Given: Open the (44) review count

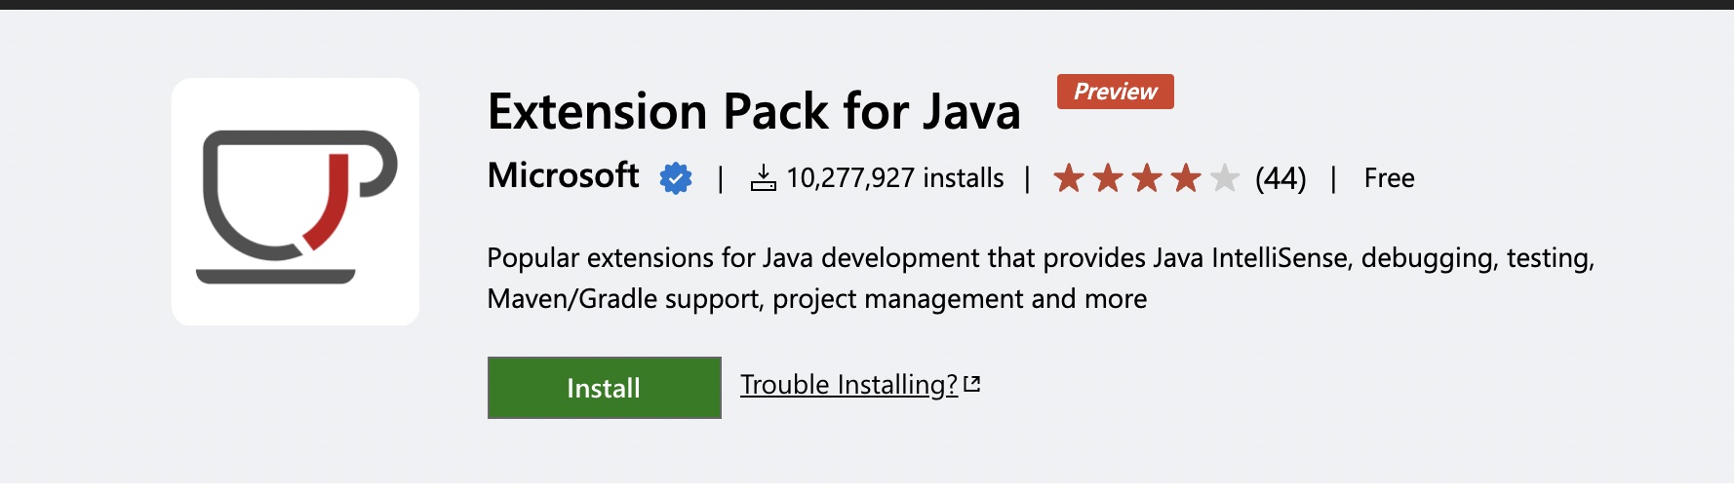Looking at the screenshot, I should (1280, 178).
